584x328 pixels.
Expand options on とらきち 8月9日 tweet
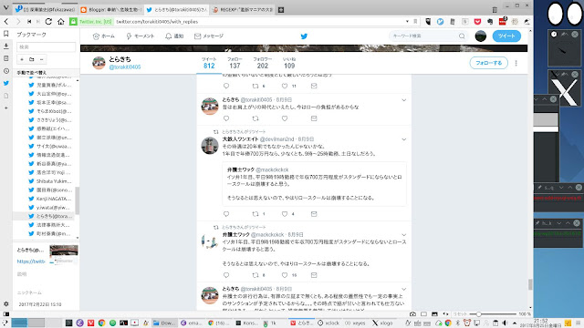403,100
